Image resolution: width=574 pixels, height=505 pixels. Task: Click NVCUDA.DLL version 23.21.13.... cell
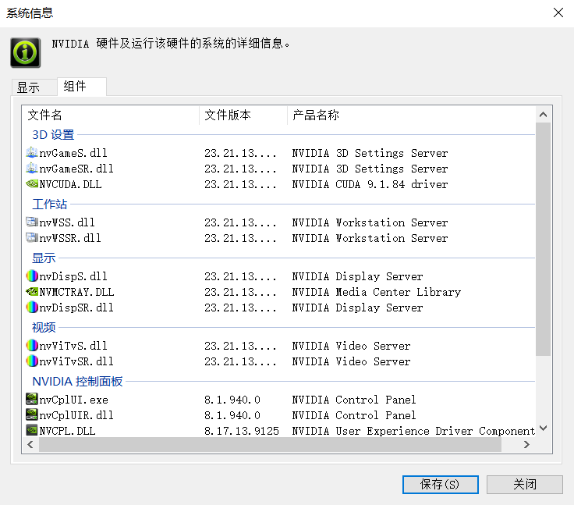240,184
